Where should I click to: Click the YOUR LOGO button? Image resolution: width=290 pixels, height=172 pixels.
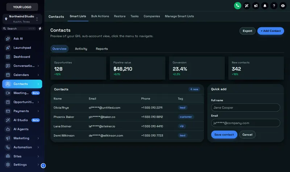coord(22,7)
